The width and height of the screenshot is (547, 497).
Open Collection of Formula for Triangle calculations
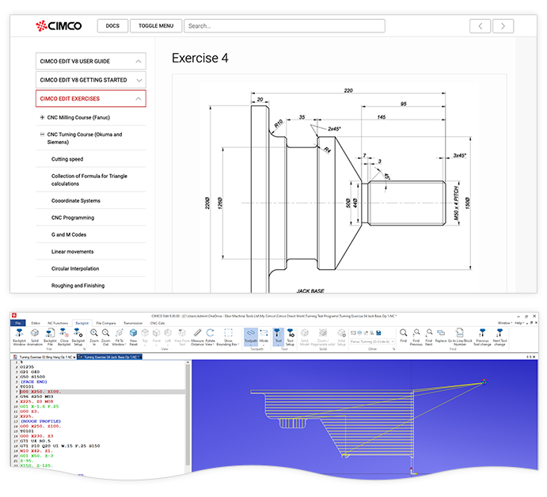pyautogui.click(x=89, y=180)
